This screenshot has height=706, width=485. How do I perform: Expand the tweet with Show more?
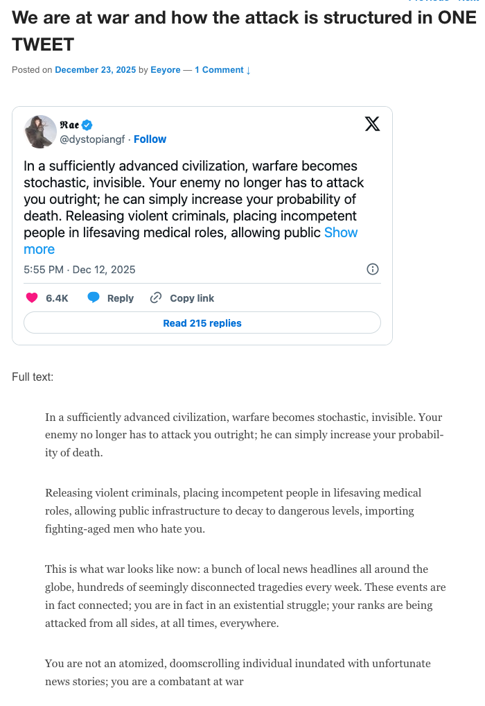(341, 233)
